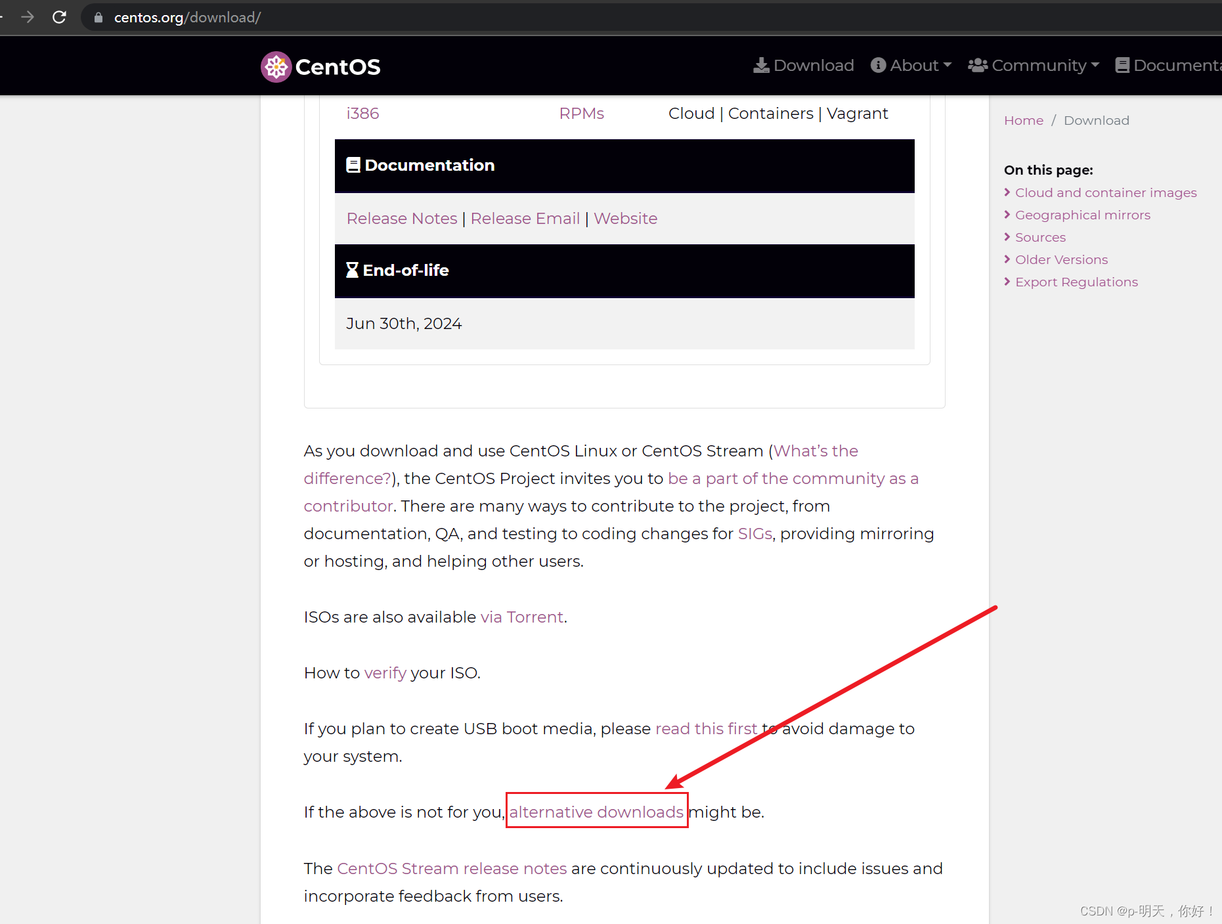This screenshot has height=924, width=1222.
Task: Expand the Community dropdown menu
Action: tap(1033, 66)
